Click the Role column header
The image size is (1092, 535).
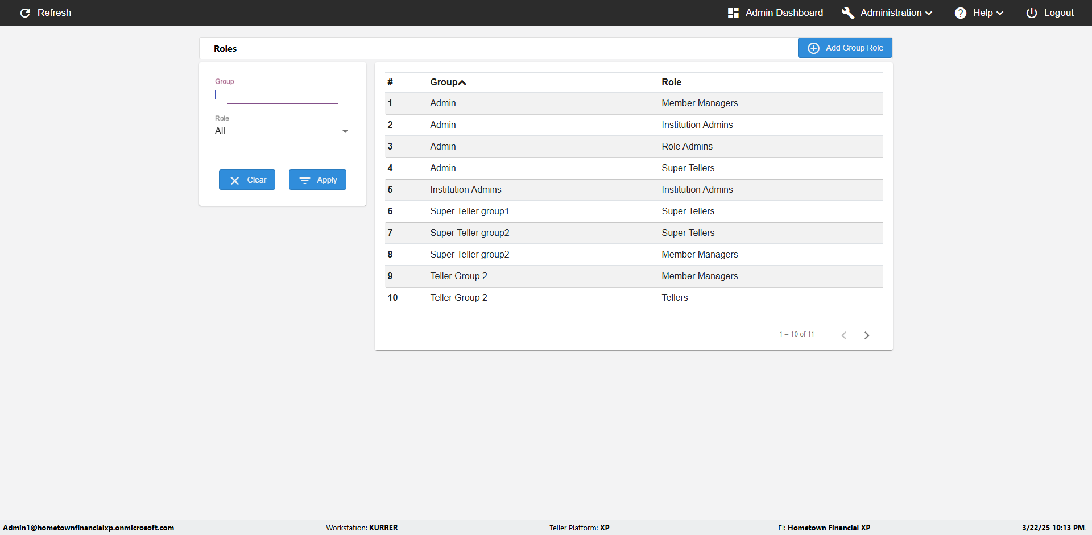(x=671, y=82)
